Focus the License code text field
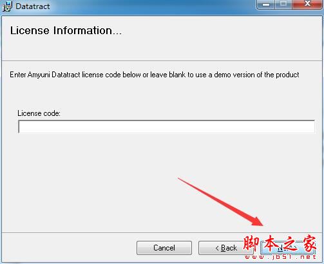The width and height of the screenshot is (324, 264). pyautogui.click(x=166, y=127)
